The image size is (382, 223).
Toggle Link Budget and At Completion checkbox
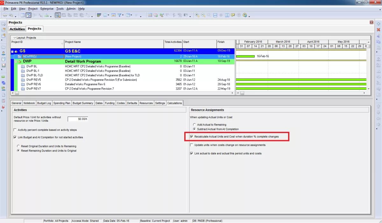15,138
